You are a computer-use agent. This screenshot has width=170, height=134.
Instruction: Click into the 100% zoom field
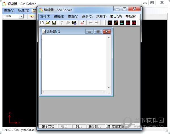(x=12, y=16)
